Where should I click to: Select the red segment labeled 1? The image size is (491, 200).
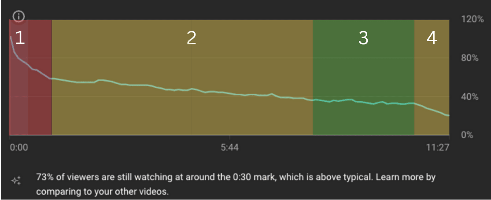(31, 77)
